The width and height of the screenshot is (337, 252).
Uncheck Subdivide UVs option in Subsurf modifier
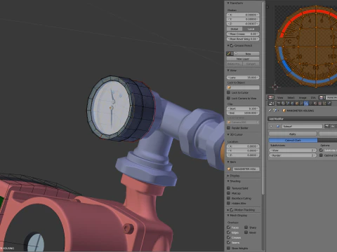pyautogui.click(x=321, y=150)
